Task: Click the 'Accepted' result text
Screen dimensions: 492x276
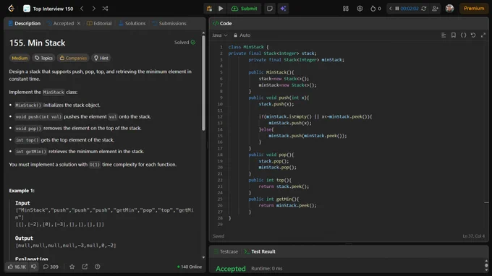Action: point(231,269)
